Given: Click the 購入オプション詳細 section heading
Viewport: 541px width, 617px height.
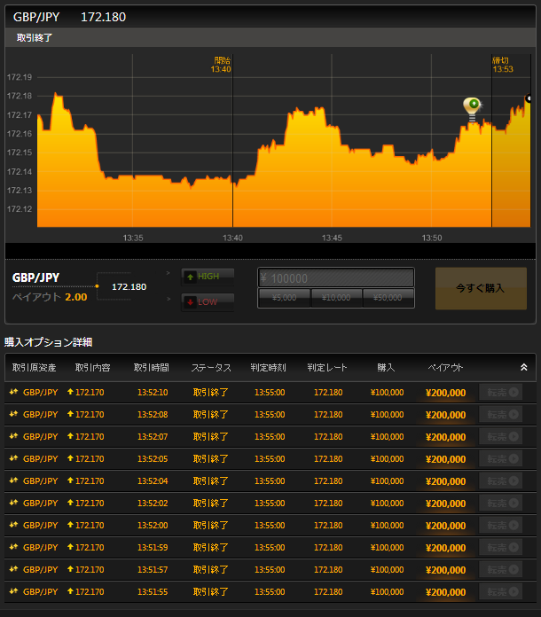Looking at the screenshot, I should pyautogui.click(x=49, y=342).
